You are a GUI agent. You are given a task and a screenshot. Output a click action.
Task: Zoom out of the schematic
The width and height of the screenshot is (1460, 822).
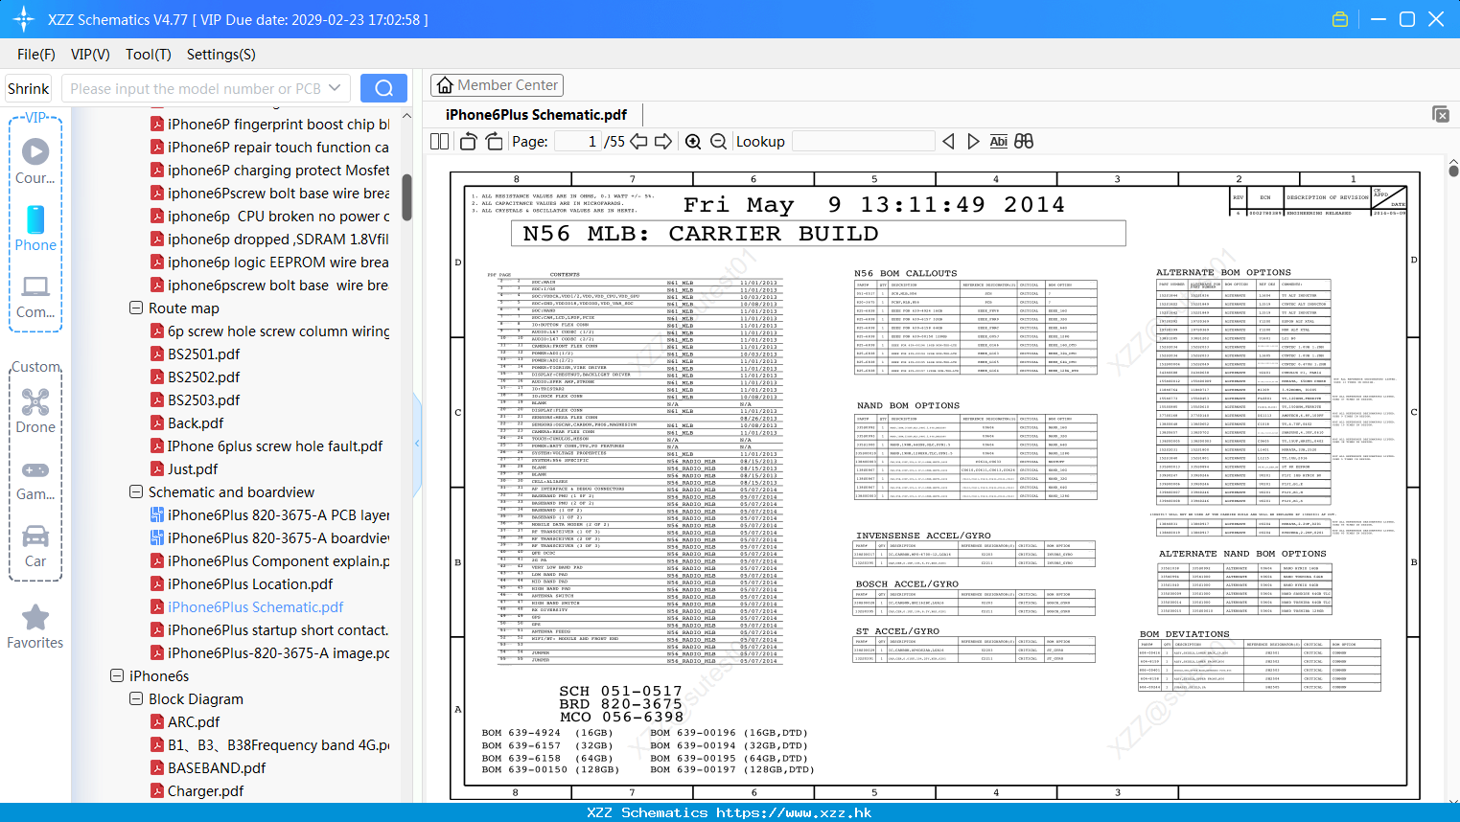point(718,142)
